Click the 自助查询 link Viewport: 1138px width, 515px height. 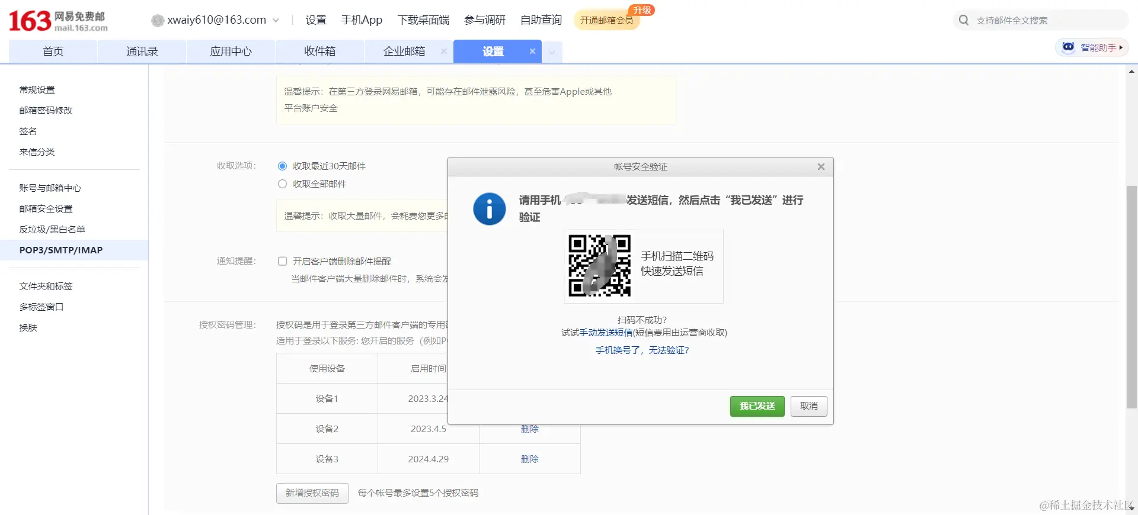[541, 20]
